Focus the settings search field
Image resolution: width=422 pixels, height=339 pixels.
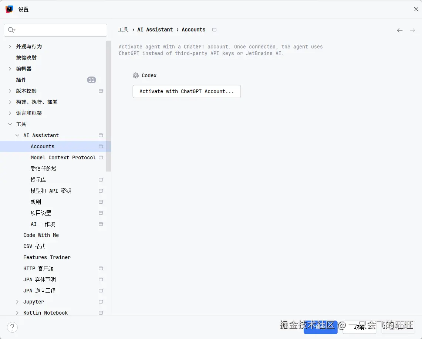pos(55,30)
